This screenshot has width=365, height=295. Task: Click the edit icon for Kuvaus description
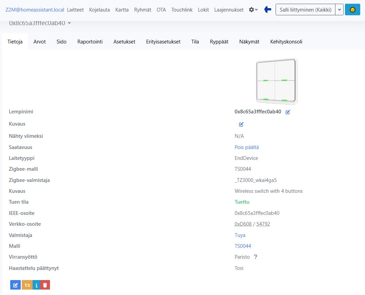click(x=241, y=124)
